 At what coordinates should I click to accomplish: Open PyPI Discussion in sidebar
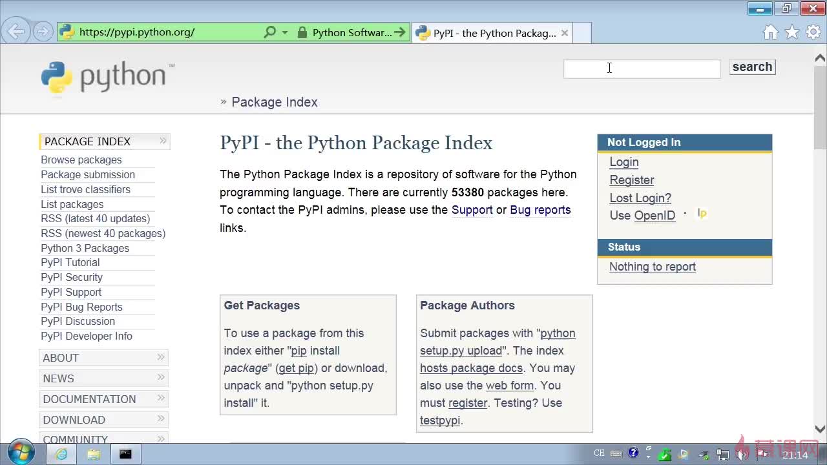pos(78,321)
